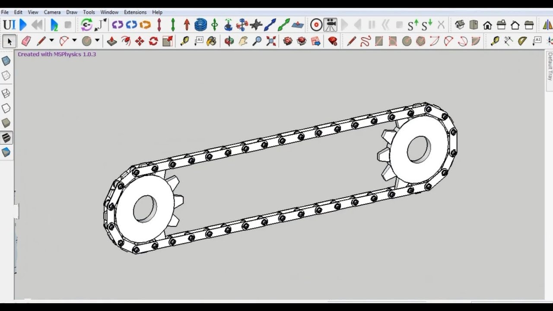Open the File menu
This screenshot has height=311, width=553.
click(x=5, y=12)
